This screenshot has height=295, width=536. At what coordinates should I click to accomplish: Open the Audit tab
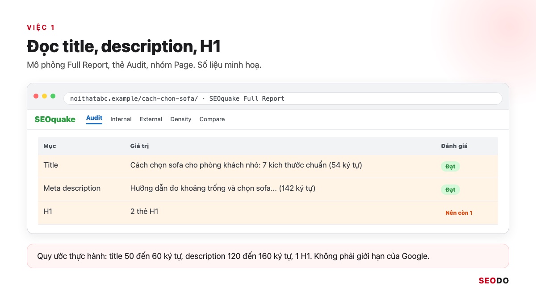[94, 119]
